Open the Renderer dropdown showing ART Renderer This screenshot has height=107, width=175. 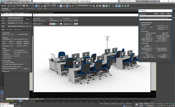pyautogui.click(x=15, y=23)
